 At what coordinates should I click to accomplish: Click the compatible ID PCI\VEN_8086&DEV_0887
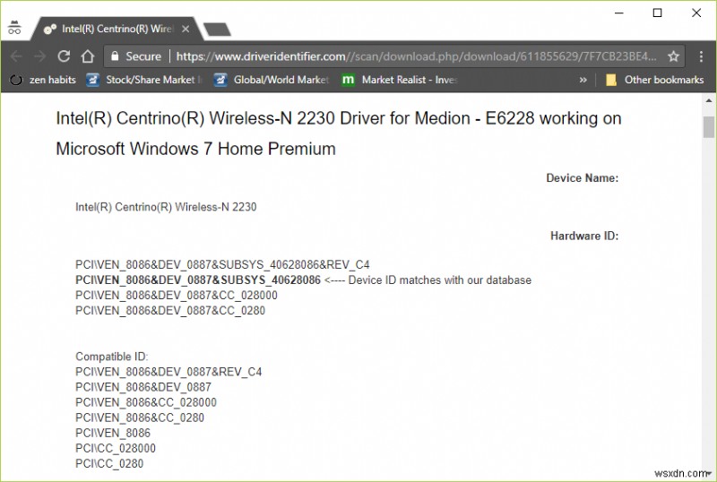(143, 387)
